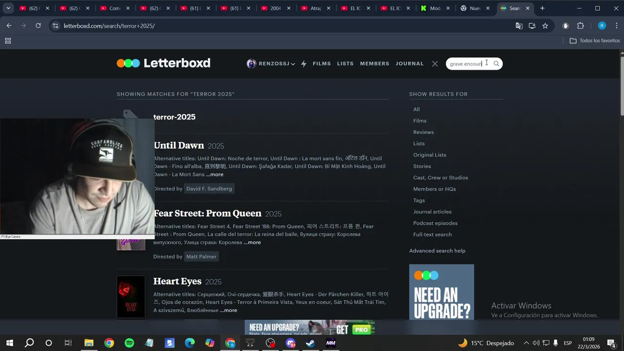This screenshot has width=624, height=351.
Task: Click the install app icon in address bar
Action: 532,26
